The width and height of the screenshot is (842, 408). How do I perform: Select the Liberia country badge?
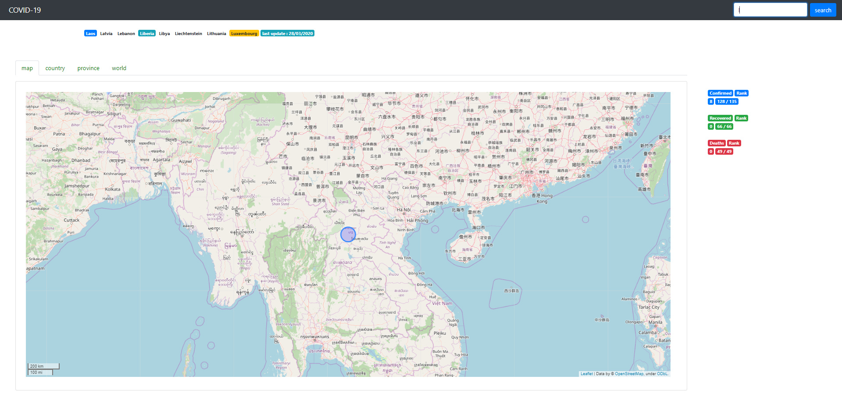147,33
